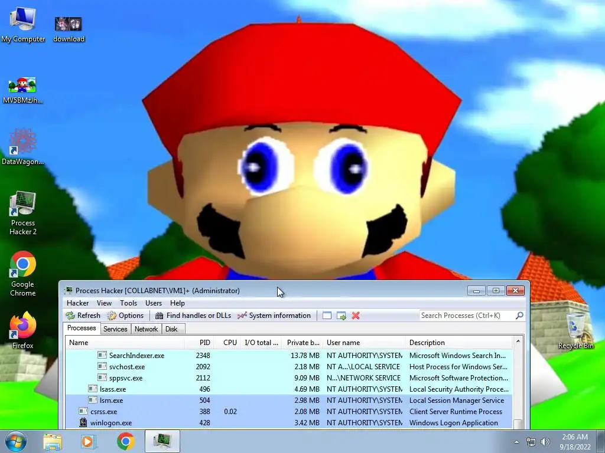Click Find handles or DLLs

click(193, 316)
